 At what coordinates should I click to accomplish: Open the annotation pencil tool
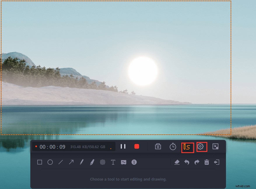[x=187, y=147]
